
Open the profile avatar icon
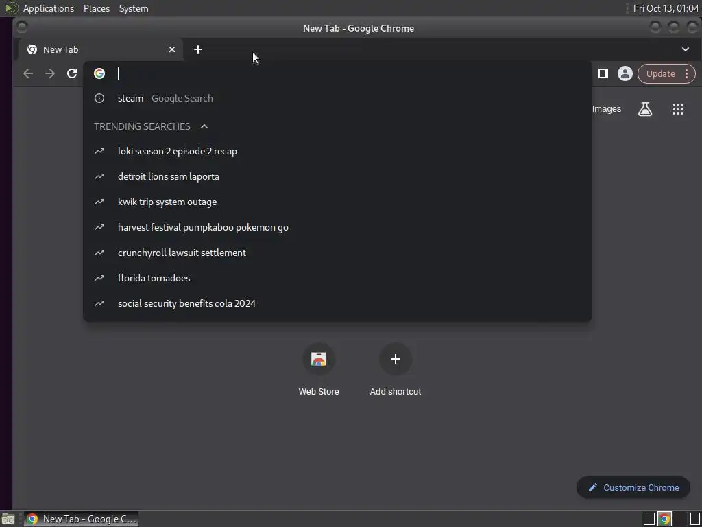(625, 73)
